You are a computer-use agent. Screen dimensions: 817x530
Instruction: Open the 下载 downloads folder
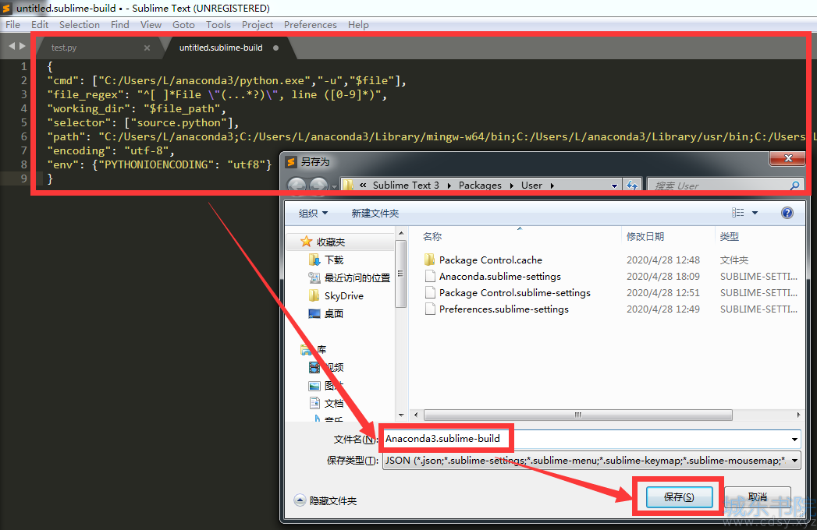tap(326, 260)
